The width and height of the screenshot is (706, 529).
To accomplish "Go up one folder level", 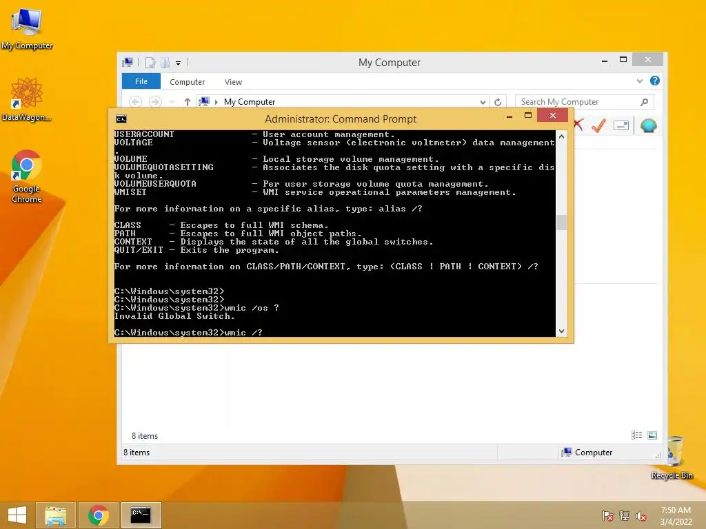I will (x=188, y=102).
